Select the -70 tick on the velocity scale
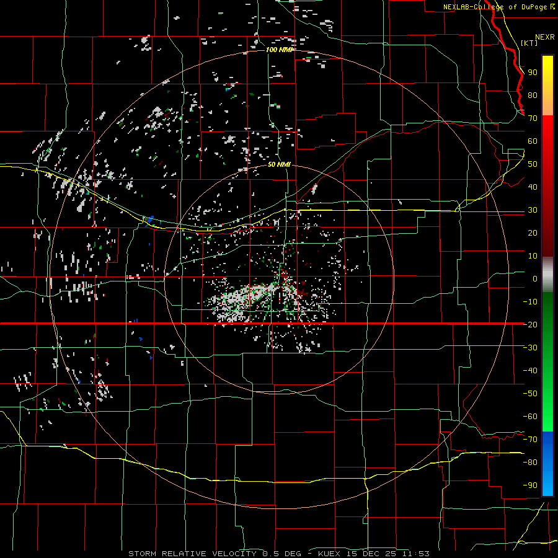558x558 pixels. [530, 440]
